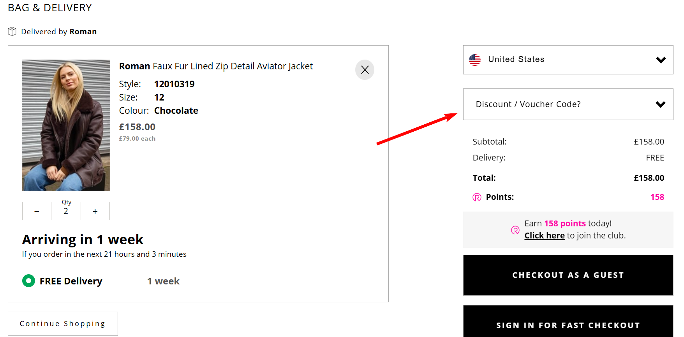Image resolution: width=684 pixels, height=337 pixels.
Task: Click the Roman brand name in product title
Action: click(134, 66)
